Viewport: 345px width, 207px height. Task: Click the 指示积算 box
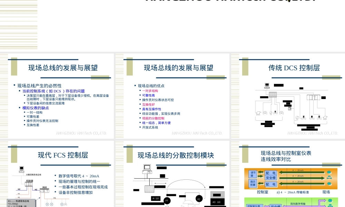point(253,183)
